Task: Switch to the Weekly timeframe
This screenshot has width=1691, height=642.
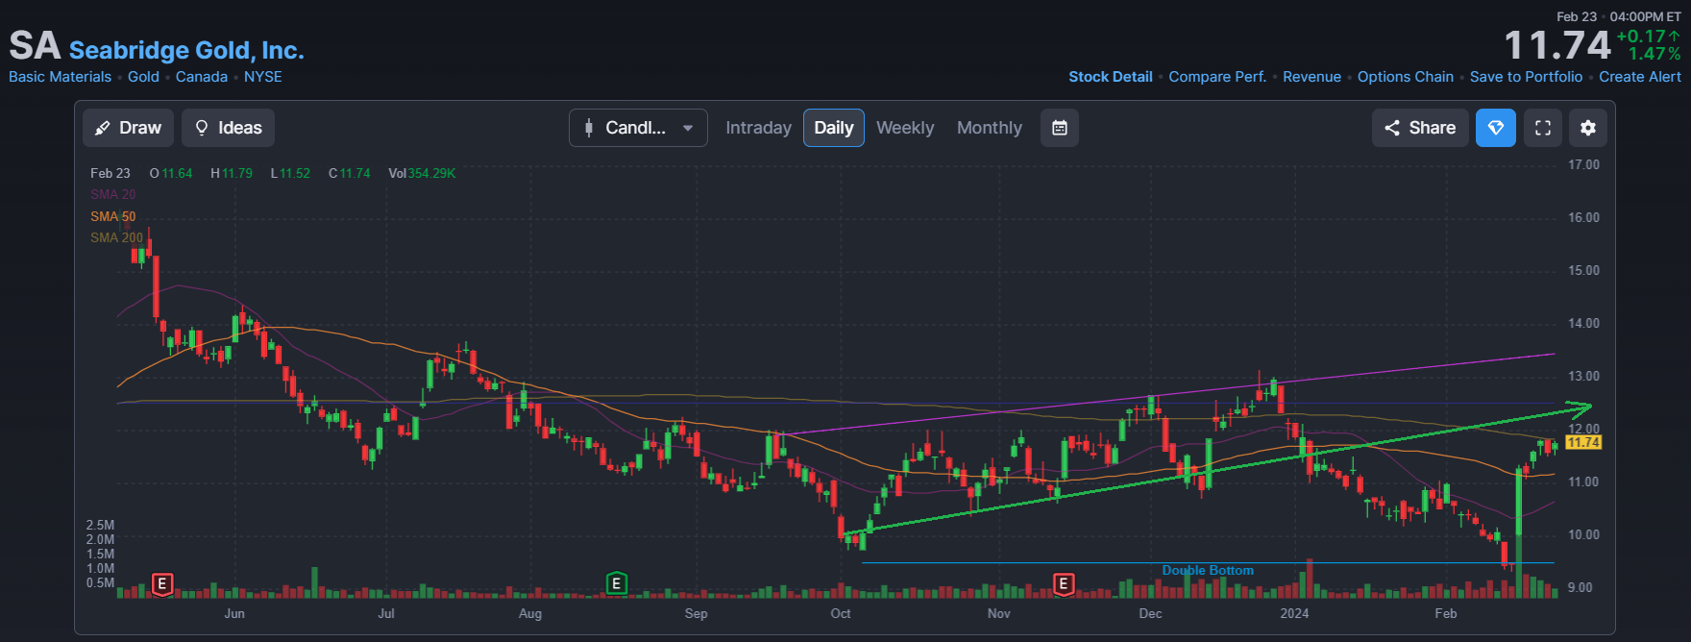Action: [x=905, y=128]
